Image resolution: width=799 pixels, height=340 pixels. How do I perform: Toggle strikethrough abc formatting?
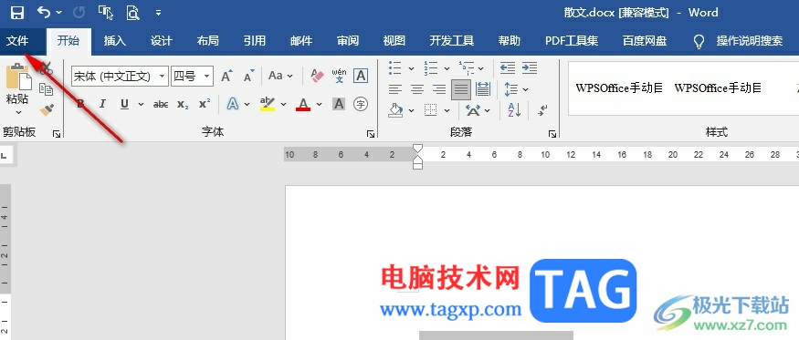[x=161, y=104]
